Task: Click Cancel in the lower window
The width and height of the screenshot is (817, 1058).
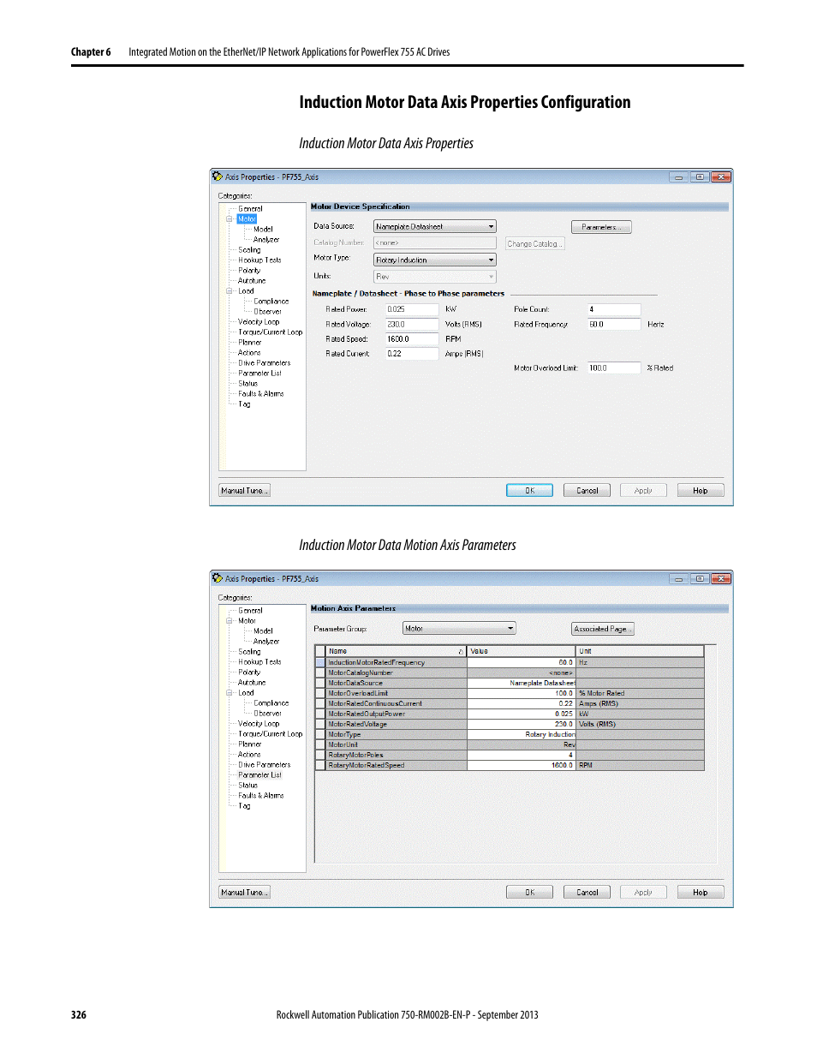Action: coord(587,893)
